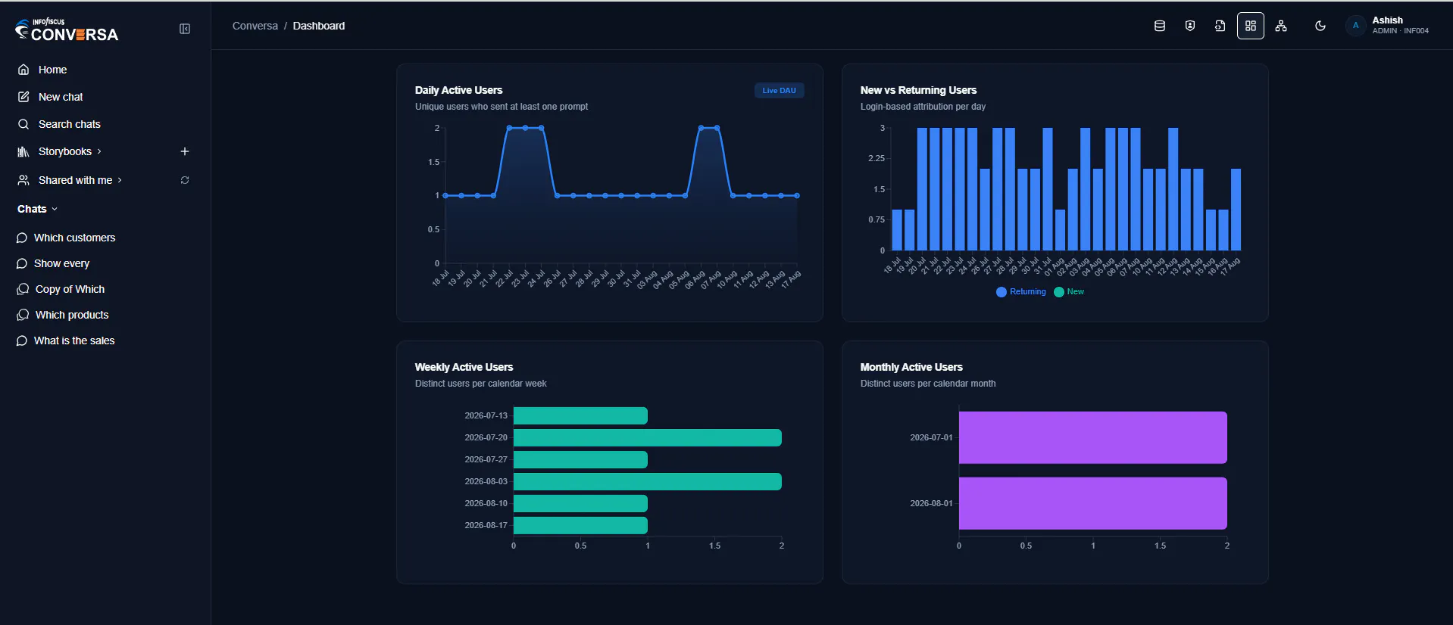This screenshot has height=625, width=1453.
Task: Toggle dark mode with the moon icon
Action: click(x=1320, y=26)
